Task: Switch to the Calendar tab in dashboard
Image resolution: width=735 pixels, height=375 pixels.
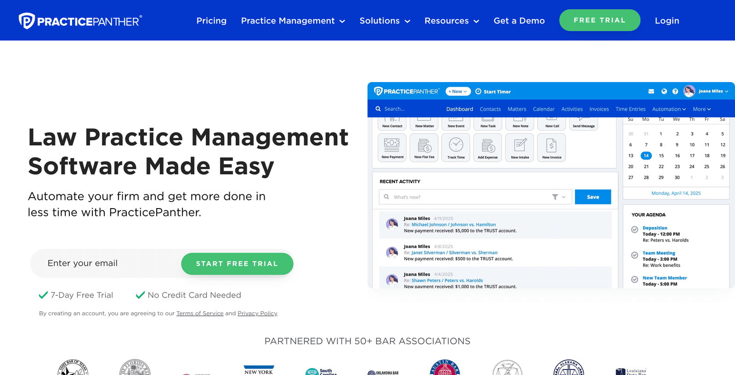Action: coord(543,109)
